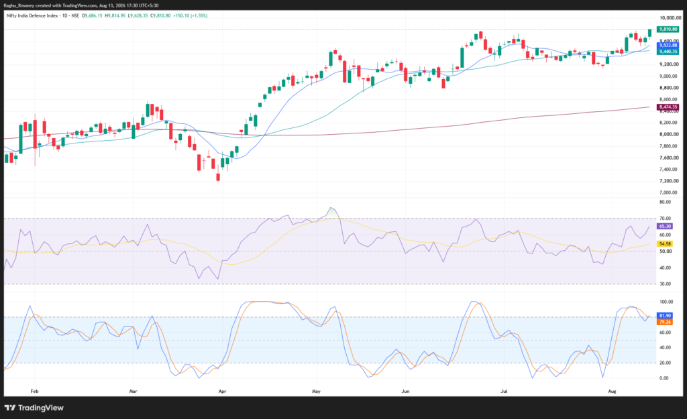The height and width of the screenshot is (419, 687).
Task: Click the high value 'H9,814.95'
Action: [115, 16]
